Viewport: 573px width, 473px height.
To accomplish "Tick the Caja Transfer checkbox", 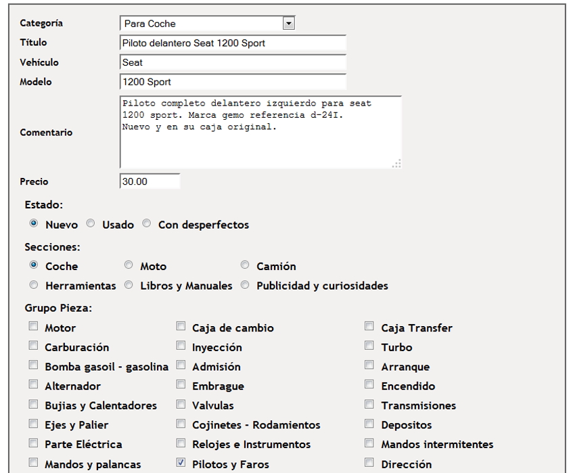I will (x=369, y=327).
